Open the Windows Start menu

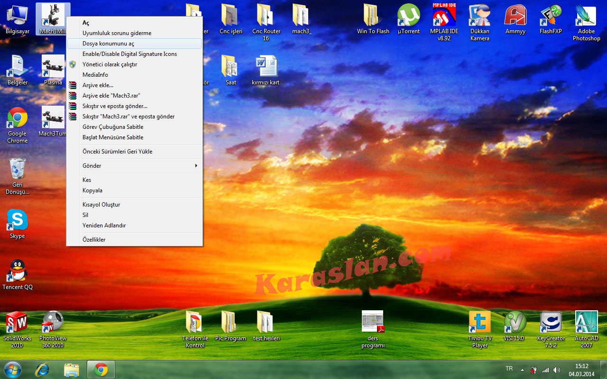click(x=12, y=370)
